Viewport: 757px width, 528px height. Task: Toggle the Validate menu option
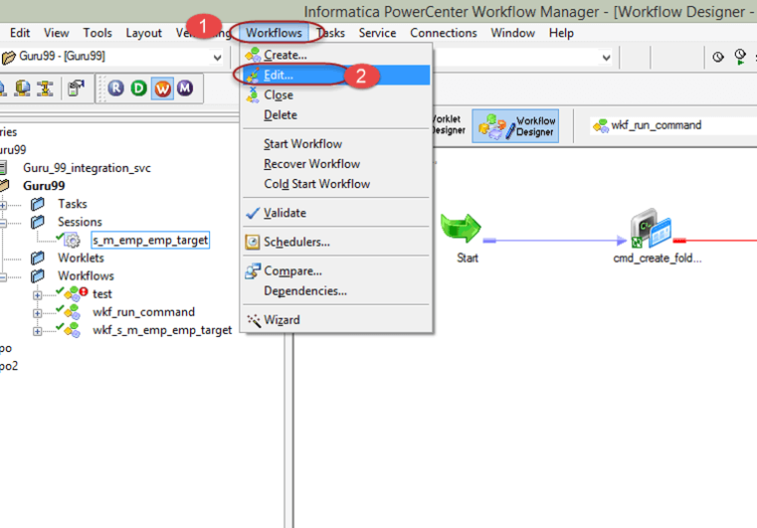point(284,213)
